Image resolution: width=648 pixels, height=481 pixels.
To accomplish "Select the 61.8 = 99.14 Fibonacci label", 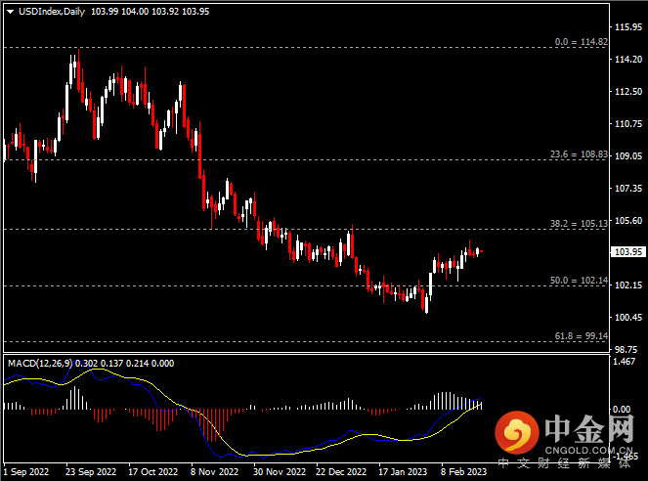I will pyautogui.click(x=581, y=335).
